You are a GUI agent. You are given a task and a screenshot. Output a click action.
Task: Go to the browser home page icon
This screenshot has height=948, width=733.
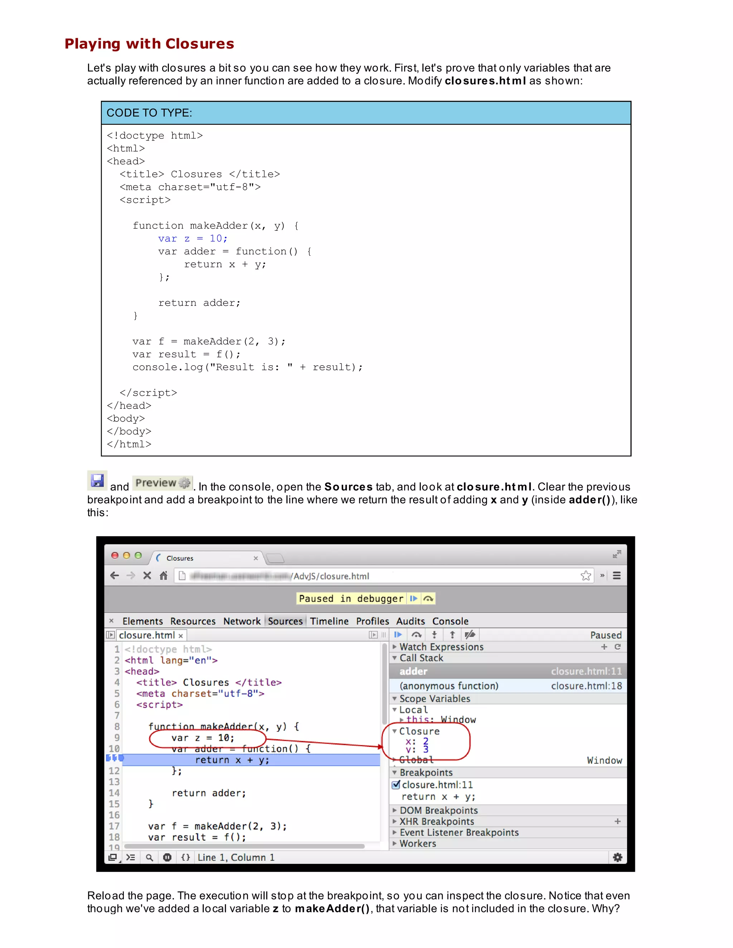tap(163, 576)
